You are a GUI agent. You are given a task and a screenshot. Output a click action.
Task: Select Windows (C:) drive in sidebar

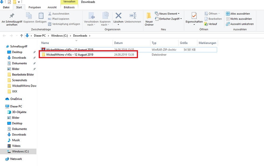[18, 151]
